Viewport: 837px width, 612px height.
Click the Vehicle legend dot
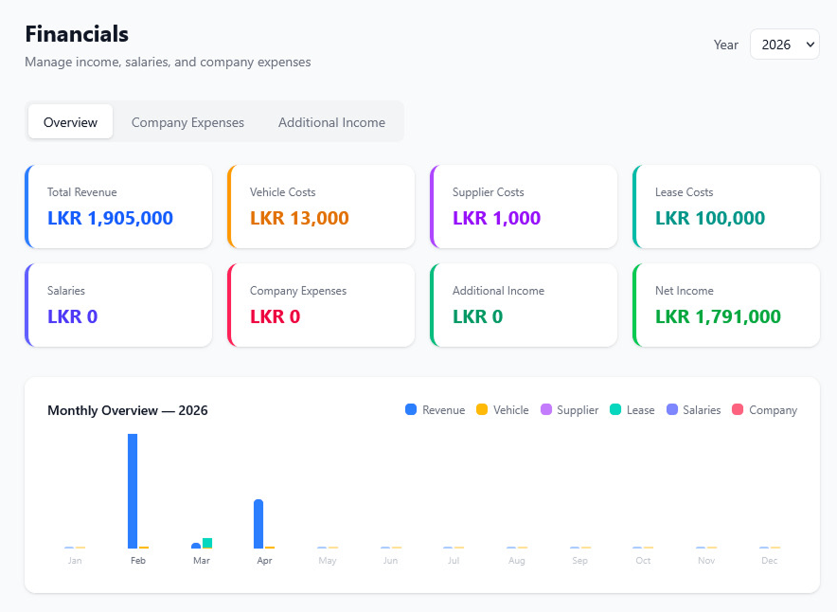(481, 409)
